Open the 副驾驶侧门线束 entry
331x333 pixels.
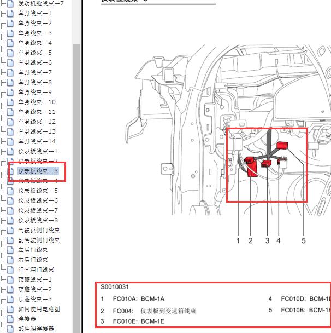(39, 240)
